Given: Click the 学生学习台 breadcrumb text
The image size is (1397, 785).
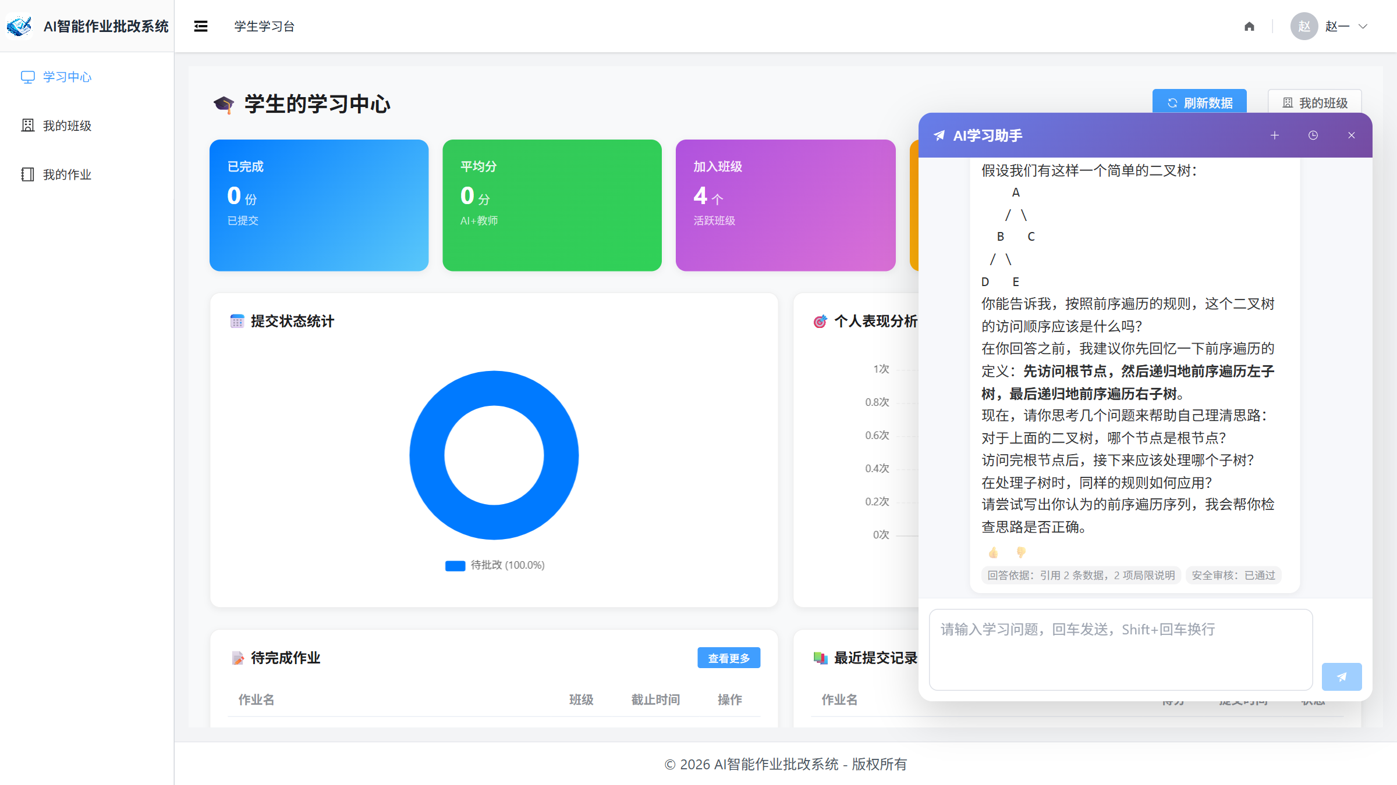Looking at the screenshot, I should (264, 26).
